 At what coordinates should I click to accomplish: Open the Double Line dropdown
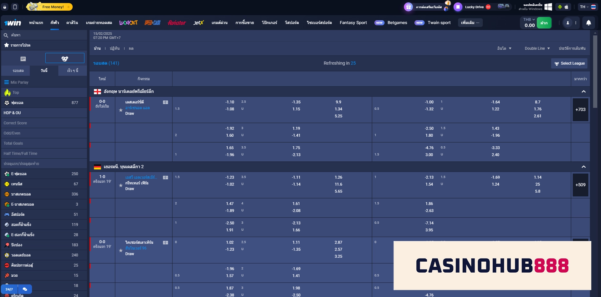point(537,48)
